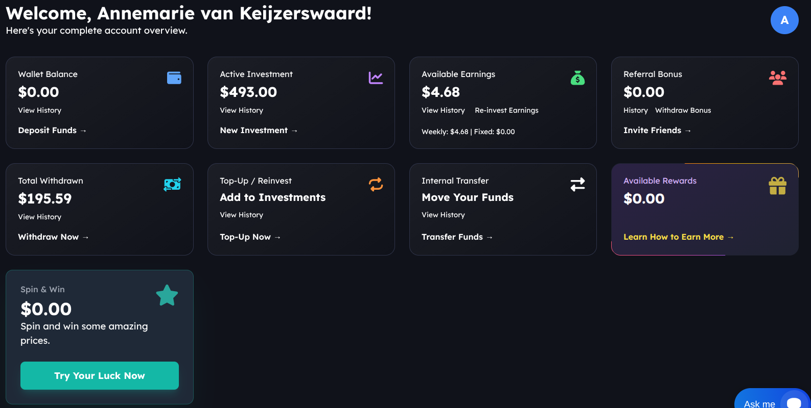Click the money bag icon in Available Earnings
The height and width of the screenshot is (408, 811).
(x=577, y=78)
